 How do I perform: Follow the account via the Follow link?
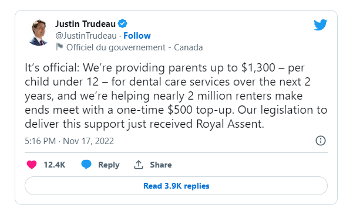[x=137, y=36]
